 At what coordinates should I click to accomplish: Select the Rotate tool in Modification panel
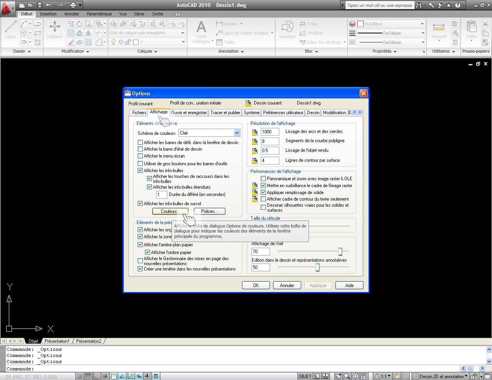[x=79, y=24]
